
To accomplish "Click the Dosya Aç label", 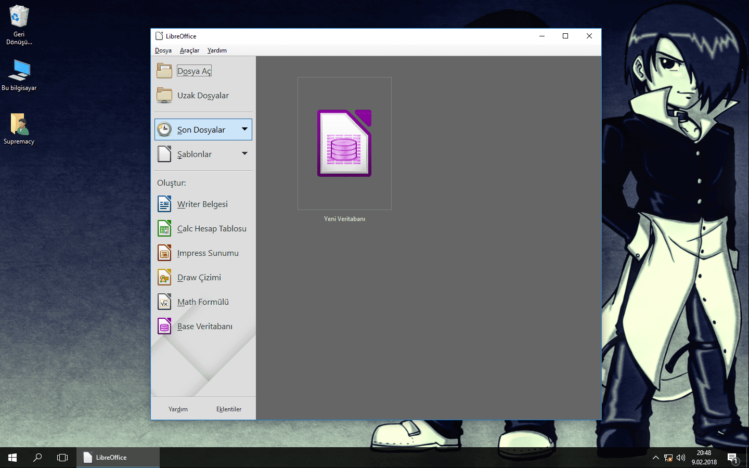I will [194, 71].
